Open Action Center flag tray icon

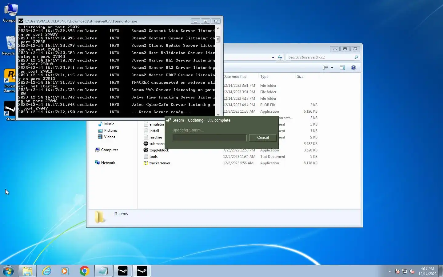tap(397, 271)
